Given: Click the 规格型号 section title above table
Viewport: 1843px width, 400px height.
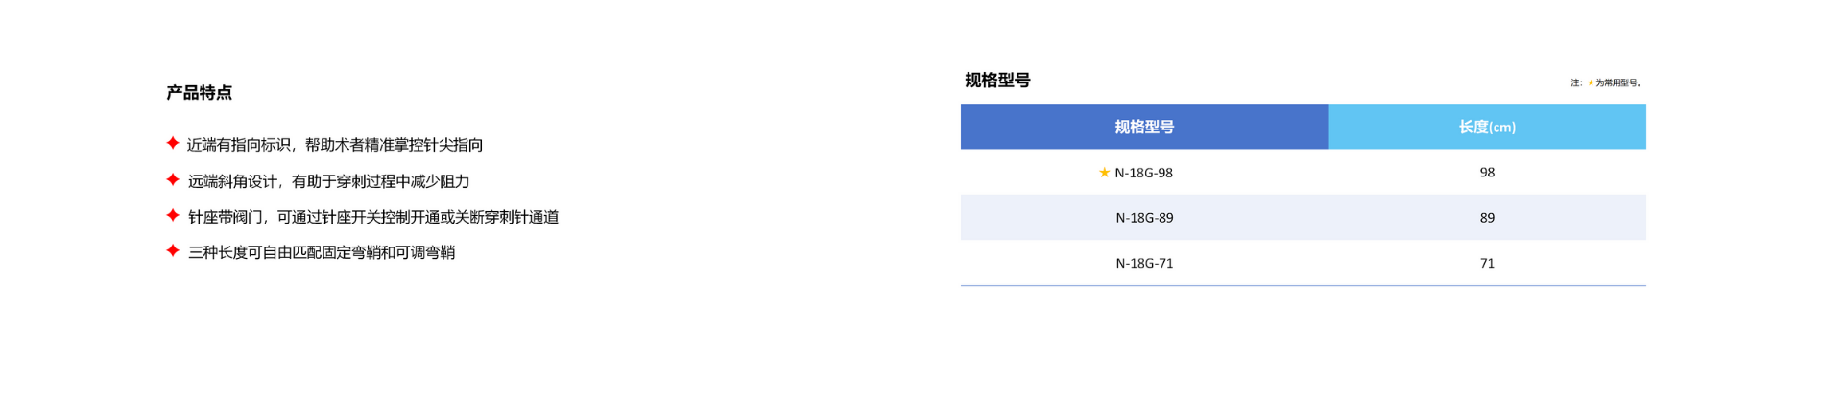Looking at the screenshot, I should pos(997,81).
